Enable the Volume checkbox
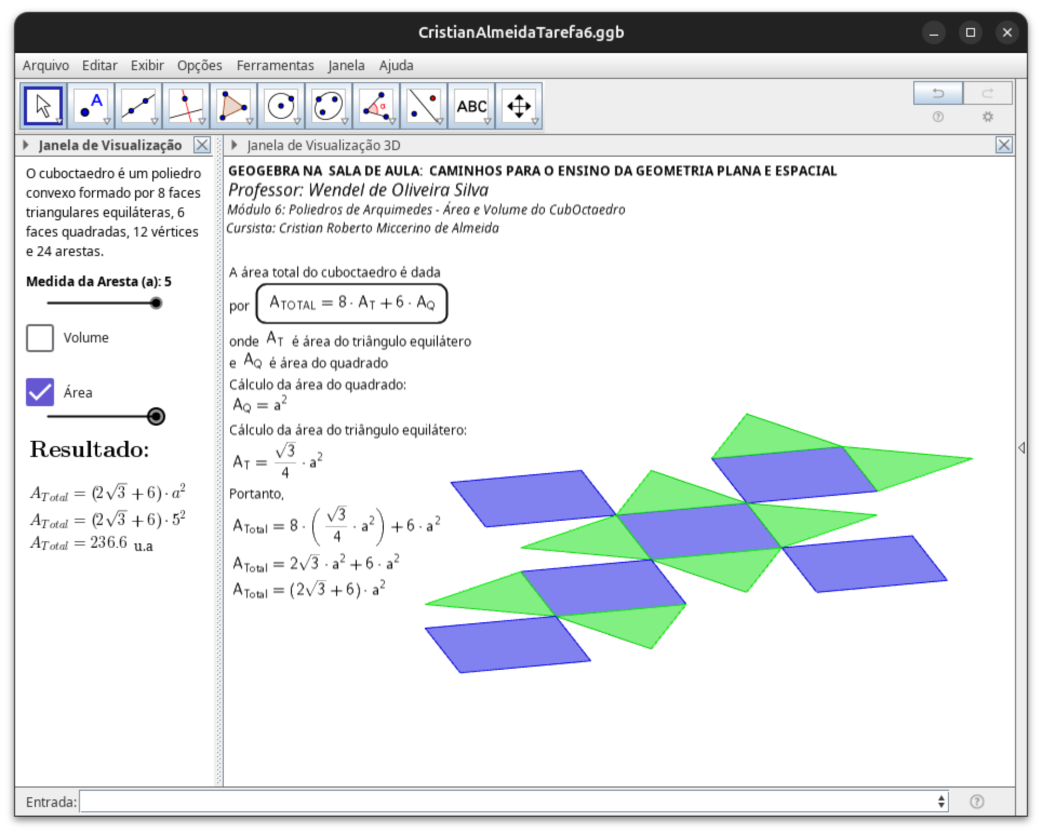 [40, 338]
